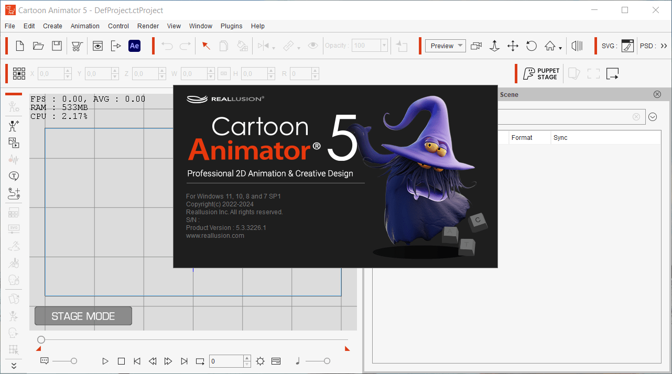This screenshot has width=672, height=374.
Task: Adjust the music note volume slider
Action: click(327, 361)
